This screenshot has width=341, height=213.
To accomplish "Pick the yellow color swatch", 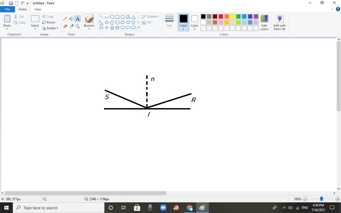I will tap(232, 17).
